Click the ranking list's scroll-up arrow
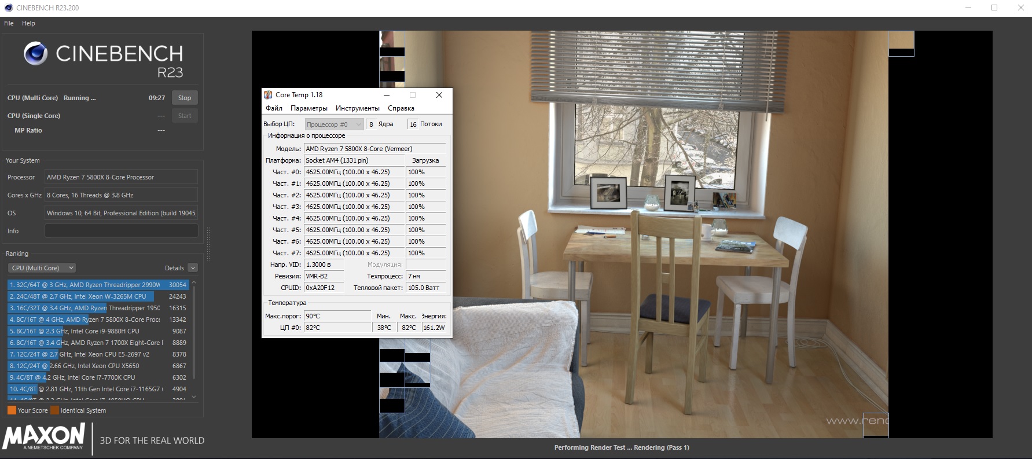 click(194, 283)
